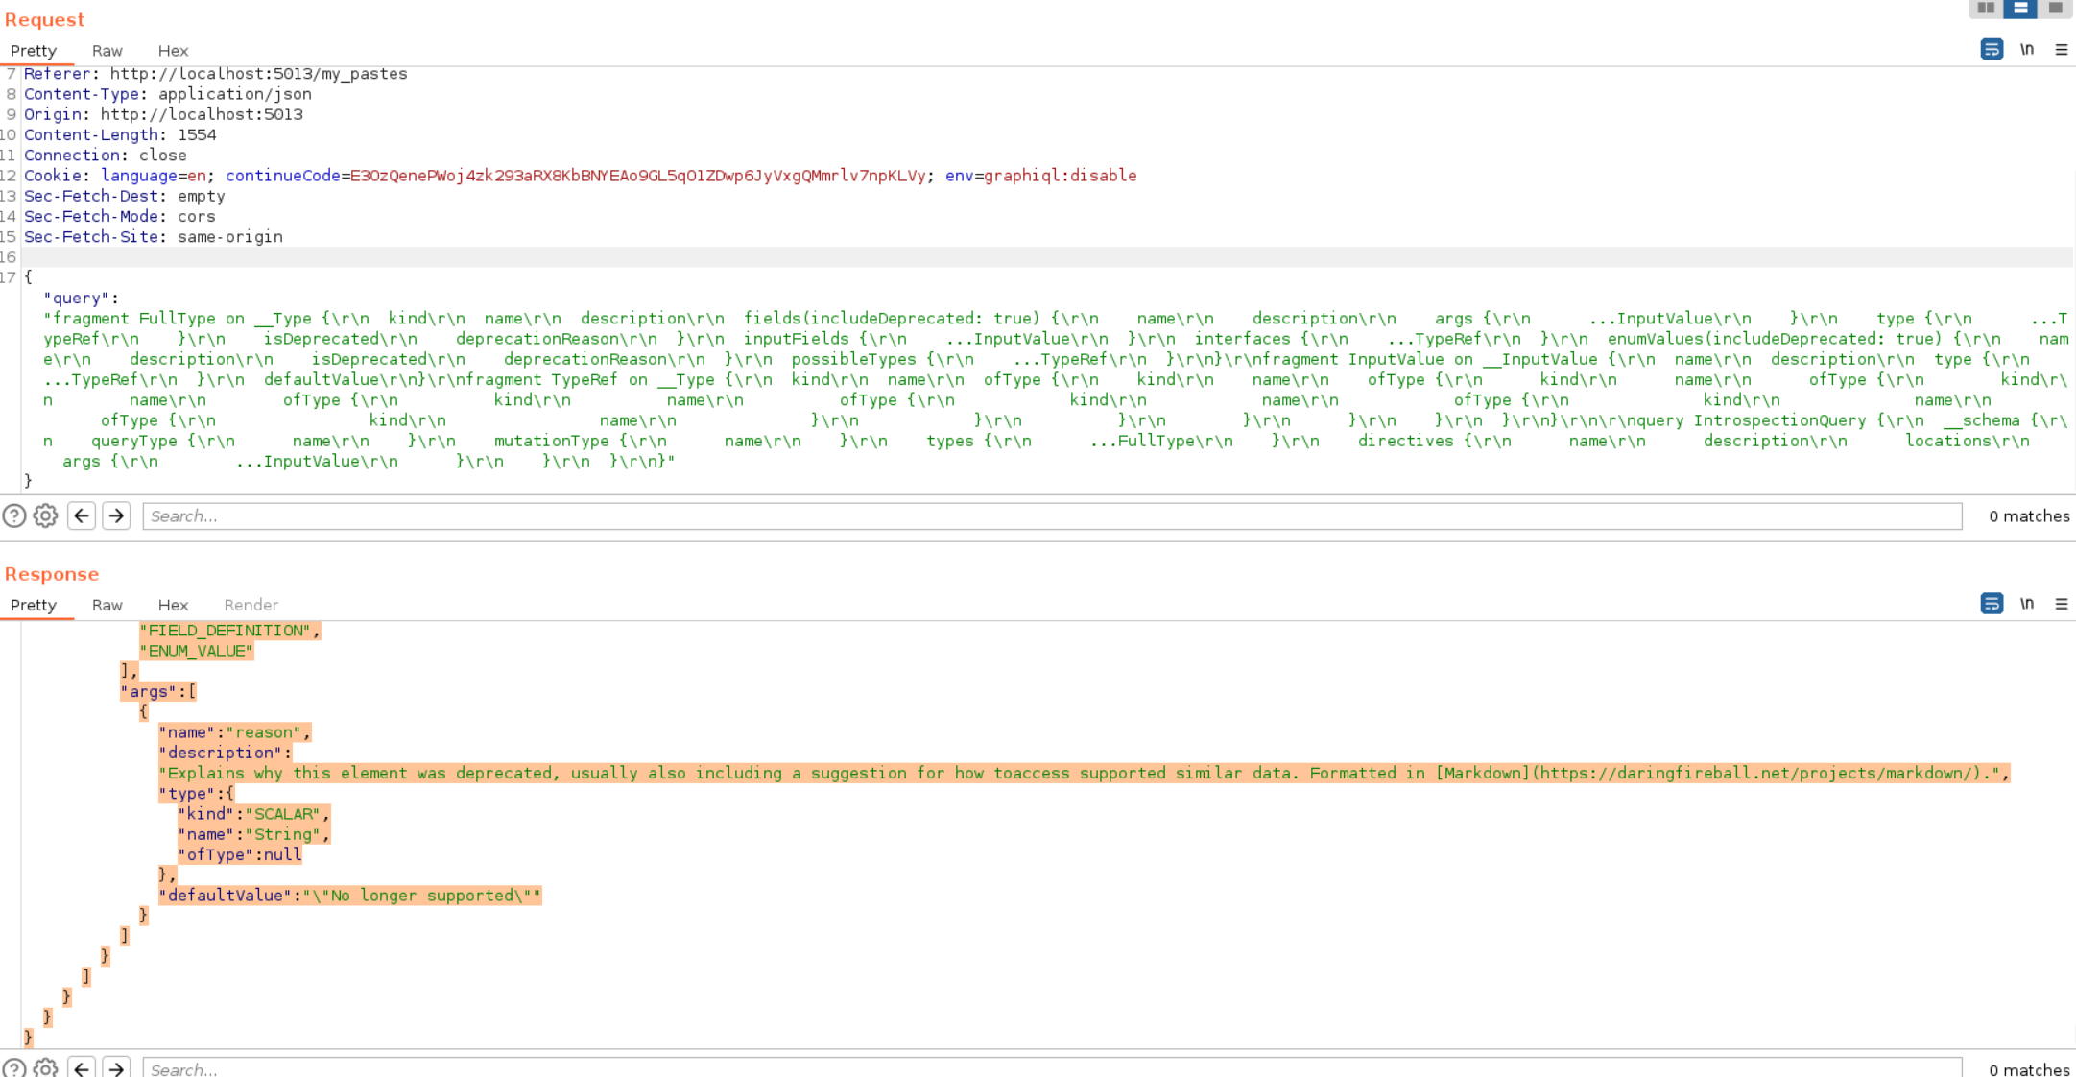The image size is (2076, 1077).
Task: Toggle non-printable characters in Request editor
Action: (x=2027, y=50)
